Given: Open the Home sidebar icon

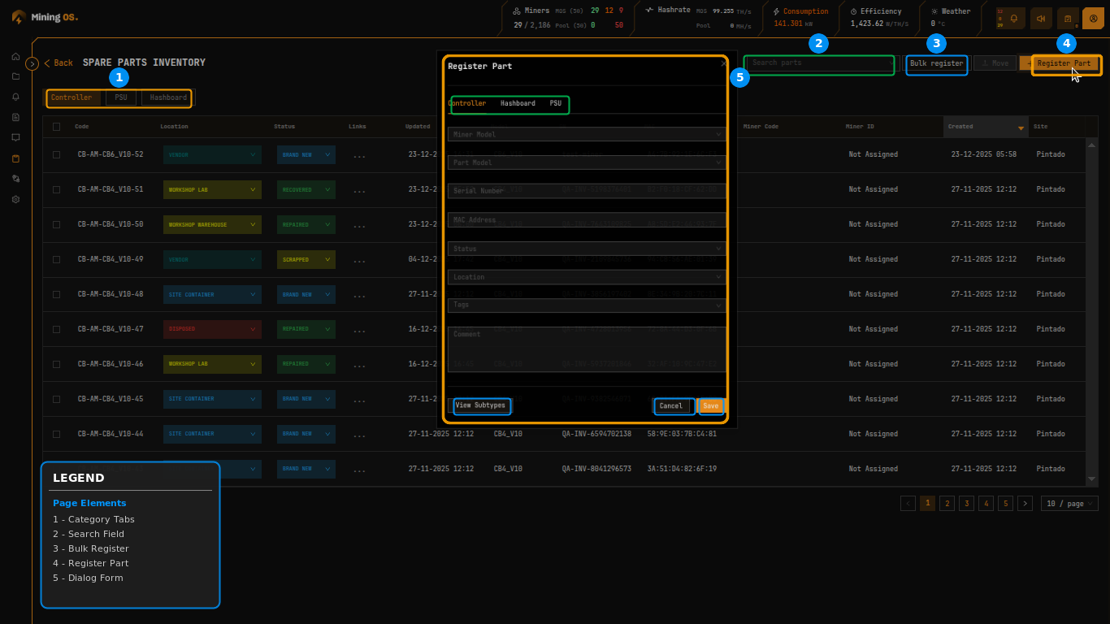Looking at the screenshot, I should point(15,56).
